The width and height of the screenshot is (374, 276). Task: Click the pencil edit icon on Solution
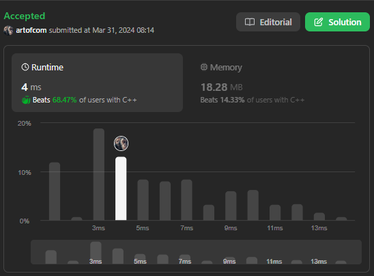319,22
